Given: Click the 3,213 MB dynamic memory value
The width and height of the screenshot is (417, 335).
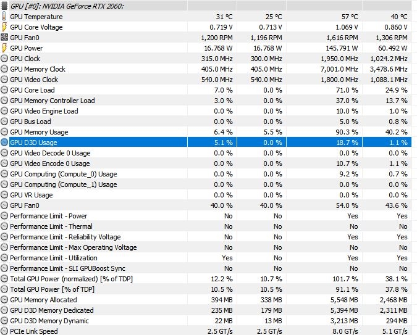Looking at the screenshot, I should (x=344, y=321).
